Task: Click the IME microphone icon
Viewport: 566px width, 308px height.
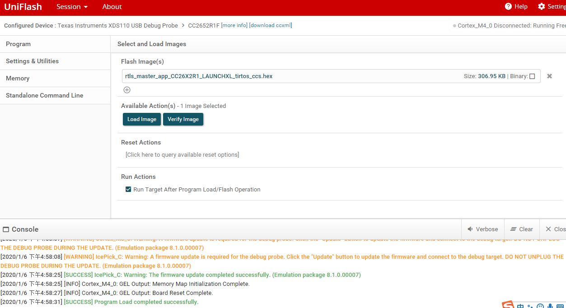Action: click(x=550, y=306)
